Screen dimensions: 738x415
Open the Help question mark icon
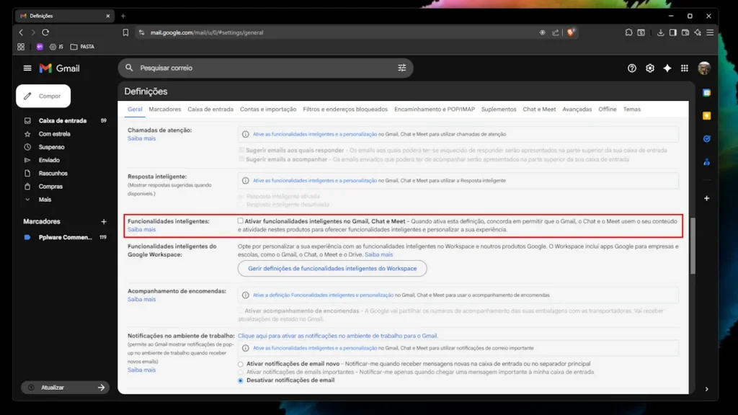tap(631, 68)
